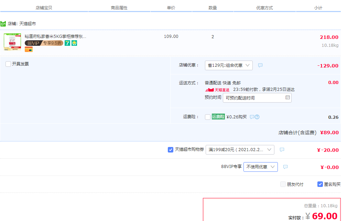The image size is (348, 221).
Task: Click the question mark help icon beside 运费险
Action: point(257,117)
